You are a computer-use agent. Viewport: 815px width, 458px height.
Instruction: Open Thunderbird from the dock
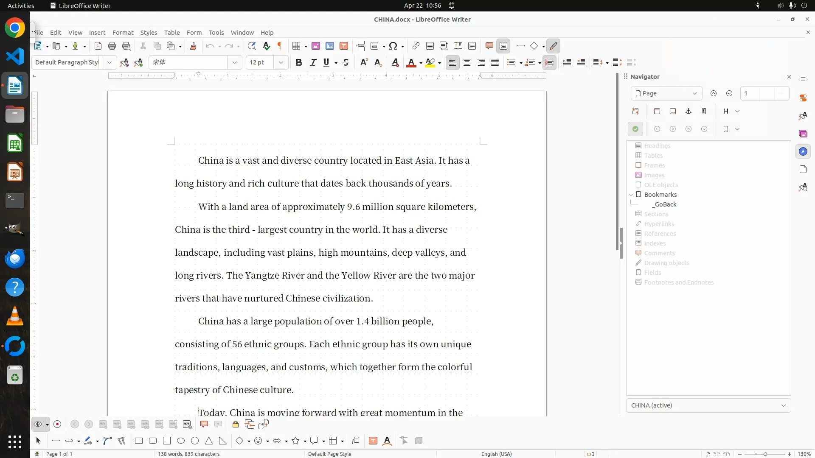click(x=15, y=258)
